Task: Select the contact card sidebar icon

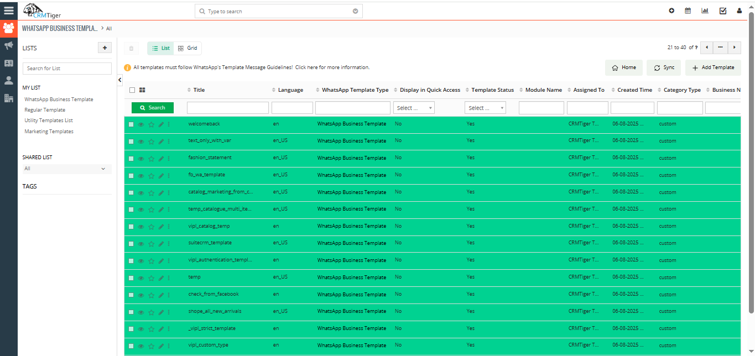Action: pyautogui.click(x=9, y=63)
